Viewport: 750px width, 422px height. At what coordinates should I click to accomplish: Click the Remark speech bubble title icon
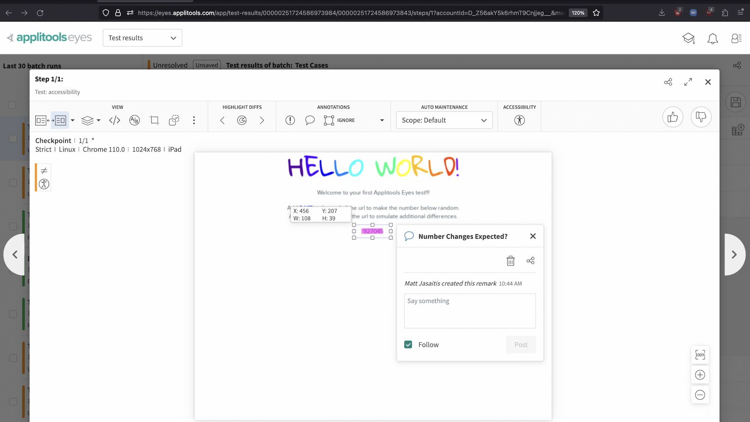(x=409, y=236)
